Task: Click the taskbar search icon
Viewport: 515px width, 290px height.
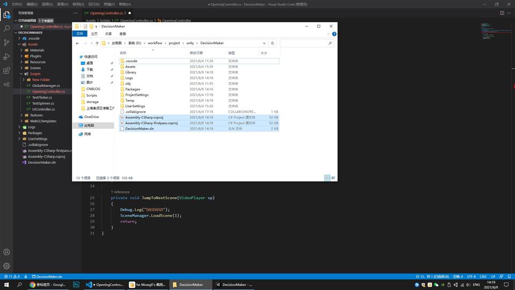Action: [x=19, y=285]
